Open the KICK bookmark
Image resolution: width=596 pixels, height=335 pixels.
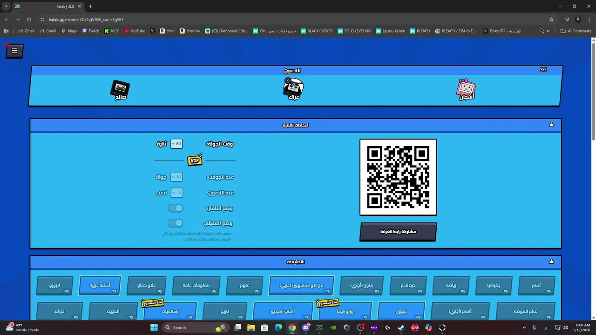(112, 31)
